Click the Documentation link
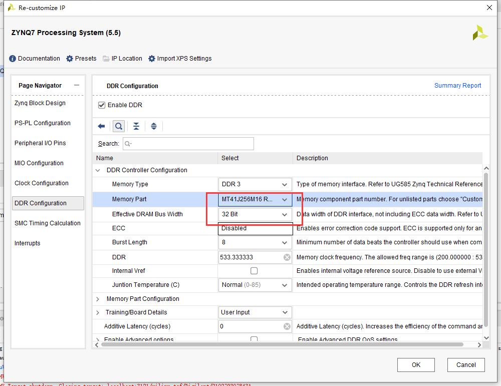 pos(39,59)
